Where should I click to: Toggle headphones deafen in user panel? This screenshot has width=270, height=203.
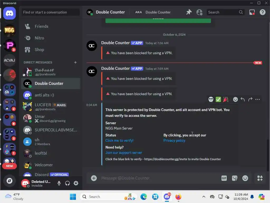tap(67, 183)
